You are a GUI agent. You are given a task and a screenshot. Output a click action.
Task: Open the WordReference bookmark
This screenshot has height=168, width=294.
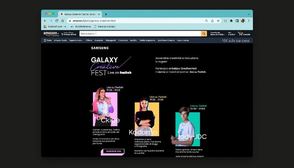click(81, 27)
